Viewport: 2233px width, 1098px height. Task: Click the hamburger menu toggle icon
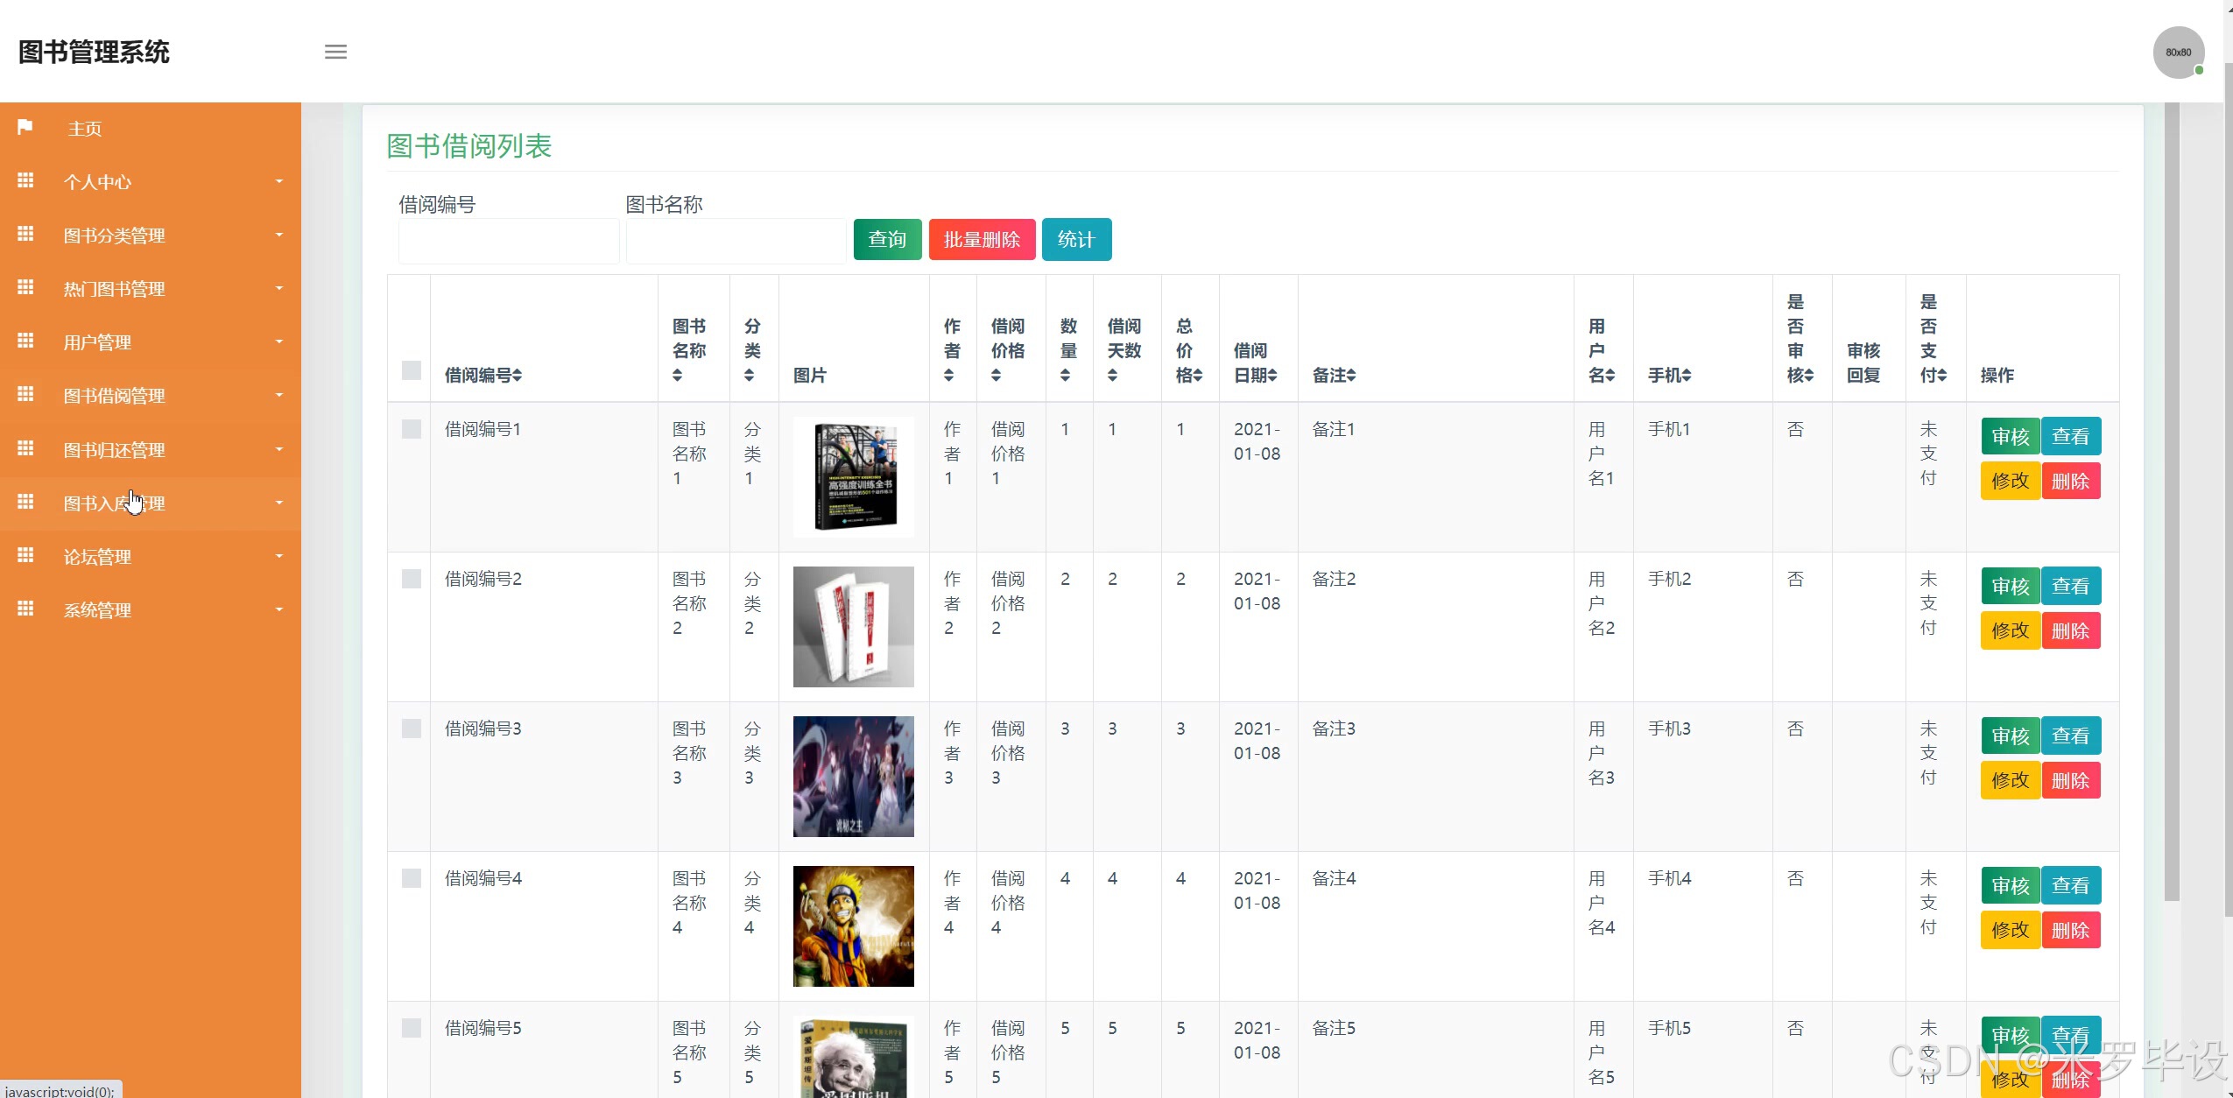(335, 52)
